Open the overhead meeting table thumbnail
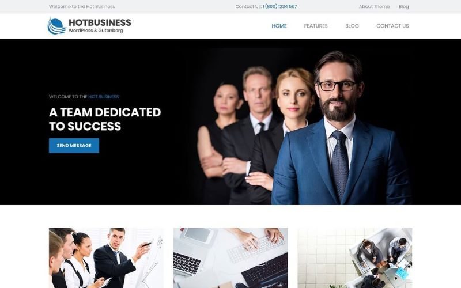 (x=354, y=257)
